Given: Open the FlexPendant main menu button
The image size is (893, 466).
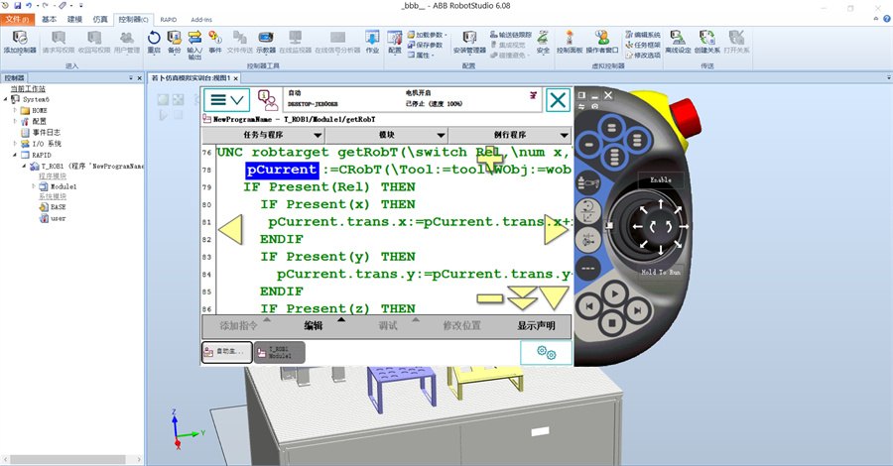Looking at the screenshot, I should (226, 100).
